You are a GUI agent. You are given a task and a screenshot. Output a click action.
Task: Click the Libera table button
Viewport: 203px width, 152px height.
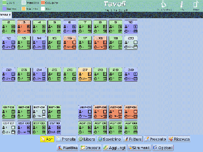pyautogui.click(x=87, y=139)
